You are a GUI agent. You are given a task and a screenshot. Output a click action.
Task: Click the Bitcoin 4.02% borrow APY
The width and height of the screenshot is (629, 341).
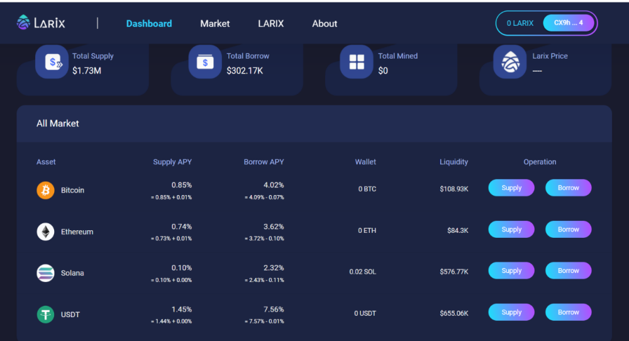coord(274,185)
